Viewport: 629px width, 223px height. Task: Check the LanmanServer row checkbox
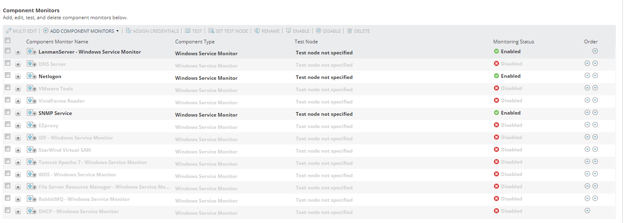[x=7, y=51]
